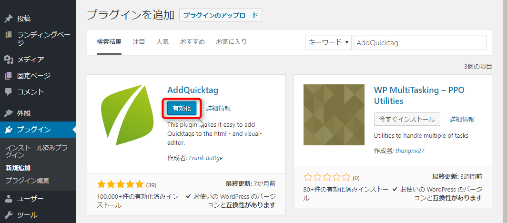The width and height of the screenshot is (507, 223).
Task: Open 詳細情報 for AddQuicktag
Action: [x=218, y=109]
